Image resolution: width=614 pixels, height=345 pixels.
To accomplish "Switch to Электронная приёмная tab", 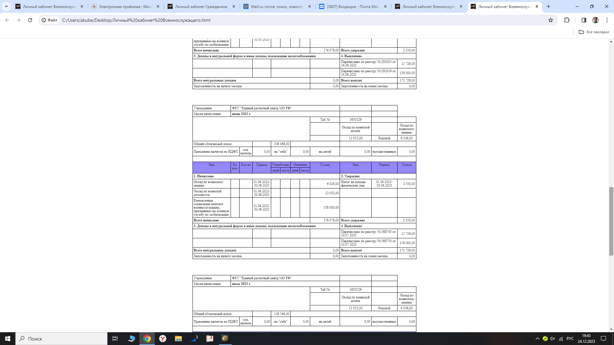I will 125,6.
